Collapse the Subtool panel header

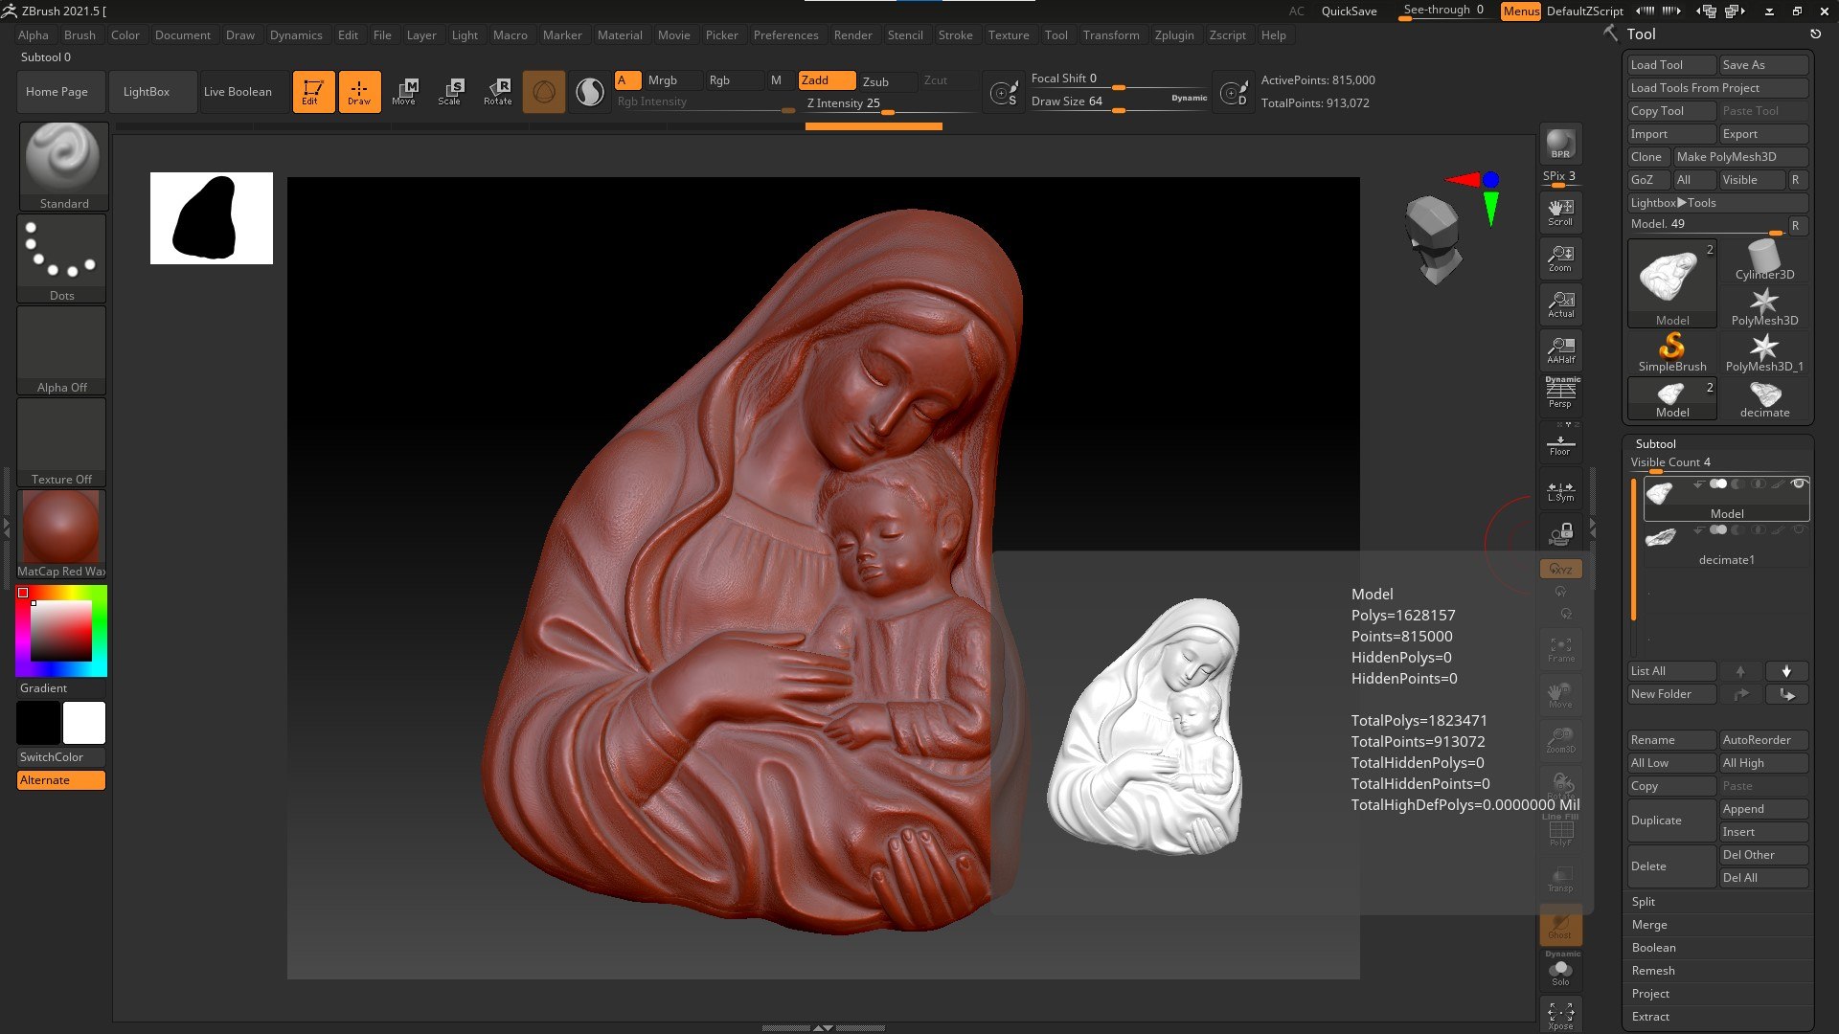pos(1655,444)
